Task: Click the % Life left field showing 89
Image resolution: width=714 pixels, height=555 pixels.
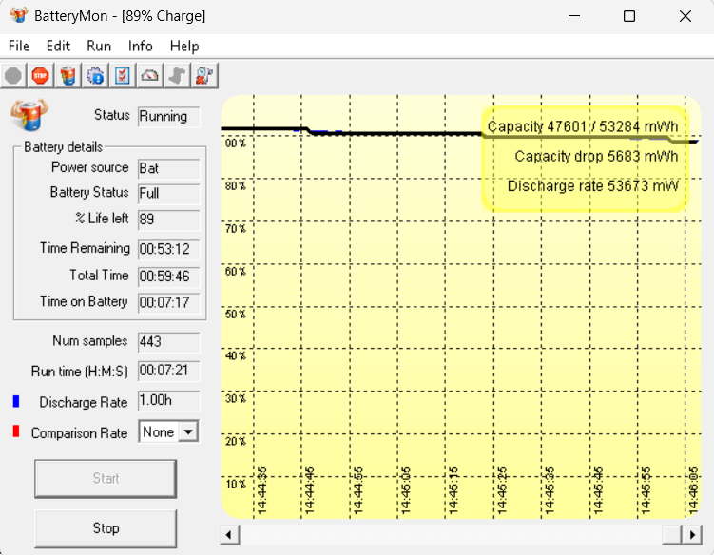Action: (x=169, y=220)
